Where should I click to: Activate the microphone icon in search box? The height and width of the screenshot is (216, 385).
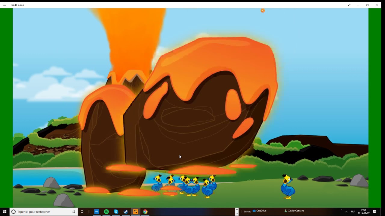click(x=74, y=211)
